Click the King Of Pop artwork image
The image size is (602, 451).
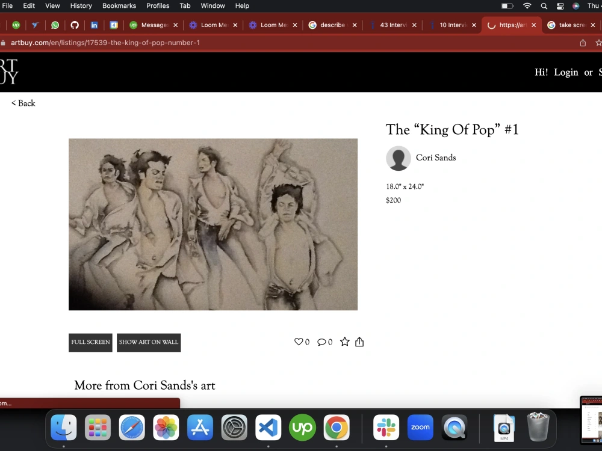click(213, 224)
